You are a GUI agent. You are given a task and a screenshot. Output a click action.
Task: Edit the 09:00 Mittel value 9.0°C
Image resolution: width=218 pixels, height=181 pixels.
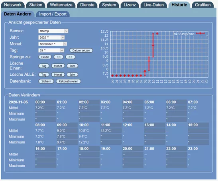click(67, 131)
